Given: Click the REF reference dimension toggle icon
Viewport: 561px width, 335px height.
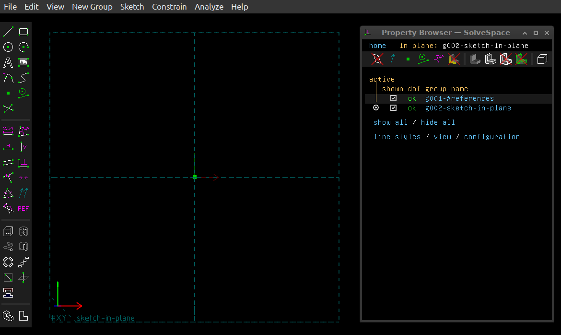Looking at the screenshot, I should coord(23,209).
